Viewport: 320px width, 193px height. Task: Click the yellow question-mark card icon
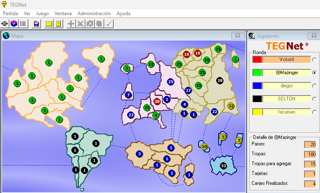59,24
